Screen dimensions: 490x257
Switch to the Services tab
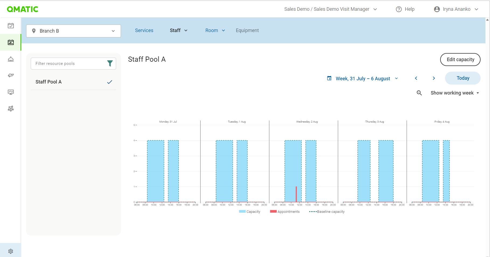coord(144,30)
